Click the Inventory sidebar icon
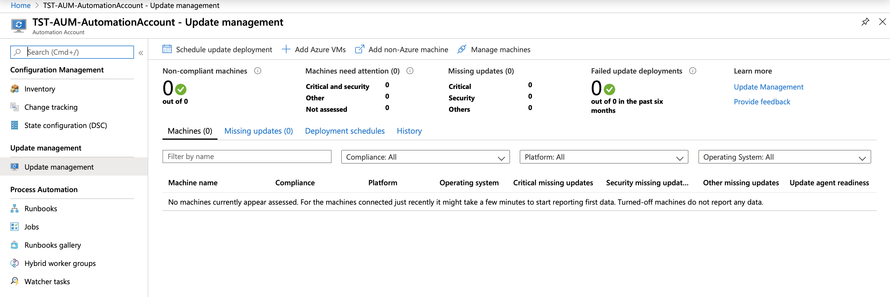 point(15,89)
